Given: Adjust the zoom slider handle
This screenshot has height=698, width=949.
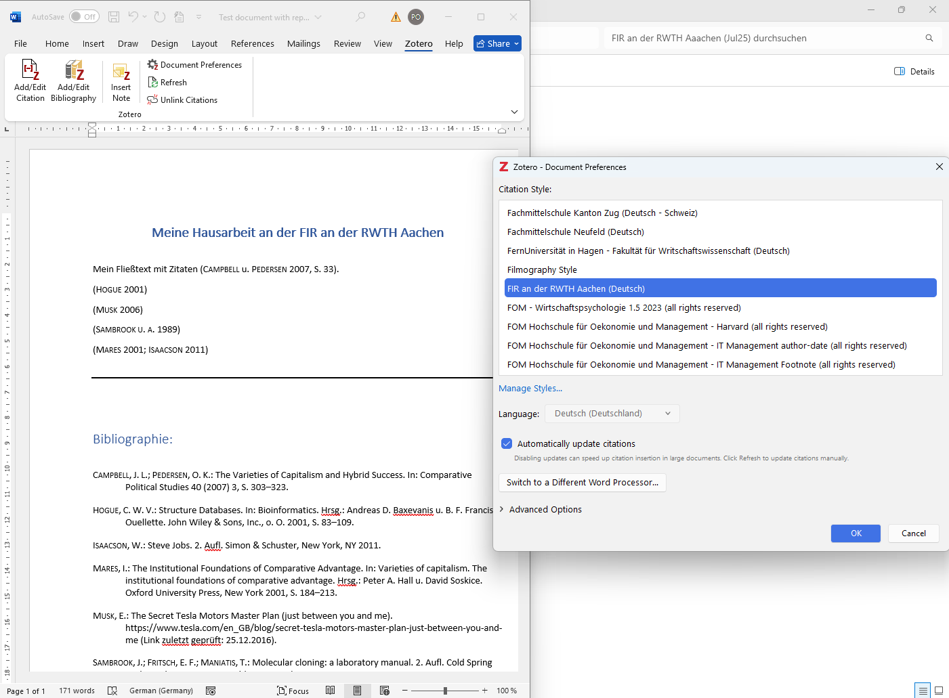Looking at the screenshot, I should [445, 691].
